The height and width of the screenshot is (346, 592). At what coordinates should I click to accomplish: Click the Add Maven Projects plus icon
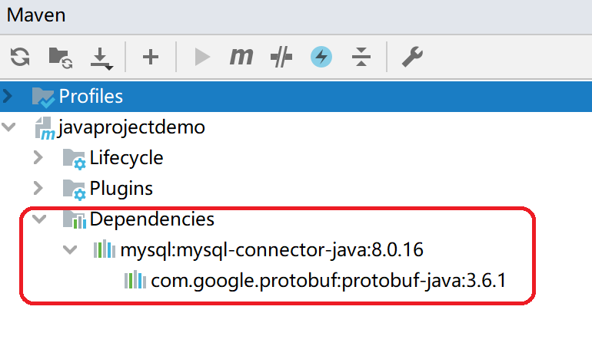150,56
